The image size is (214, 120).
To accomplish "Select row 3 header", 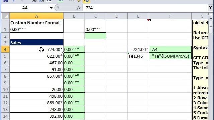I will pos(5,43).
